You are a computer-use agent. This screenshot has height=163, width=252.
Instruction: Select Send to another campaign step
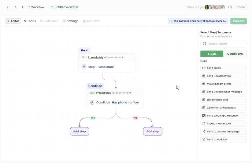tap(223, 132)
